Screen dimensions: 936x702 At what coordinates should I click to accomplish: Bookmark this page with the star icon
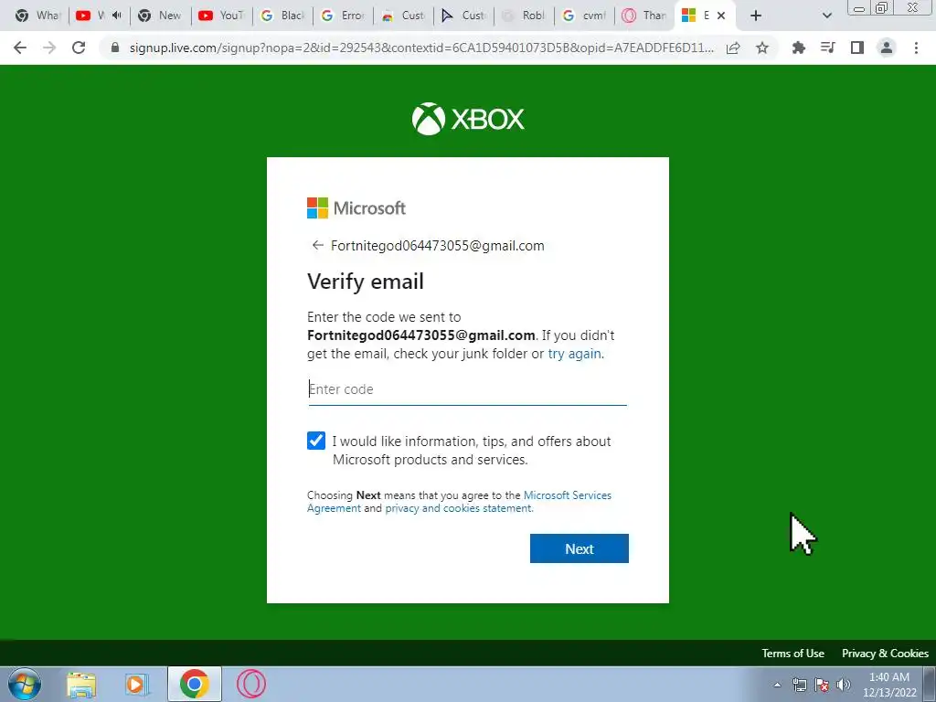pos(762,48)
